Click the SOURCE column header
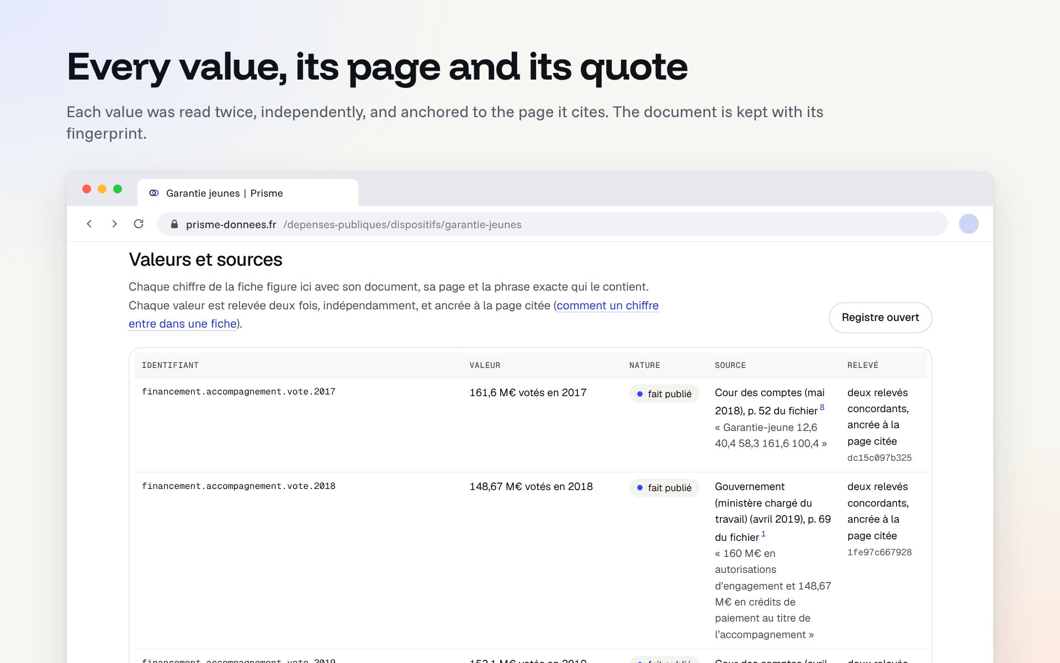Viewport: 1060px width, 663px height. click(x=730, y=365)
